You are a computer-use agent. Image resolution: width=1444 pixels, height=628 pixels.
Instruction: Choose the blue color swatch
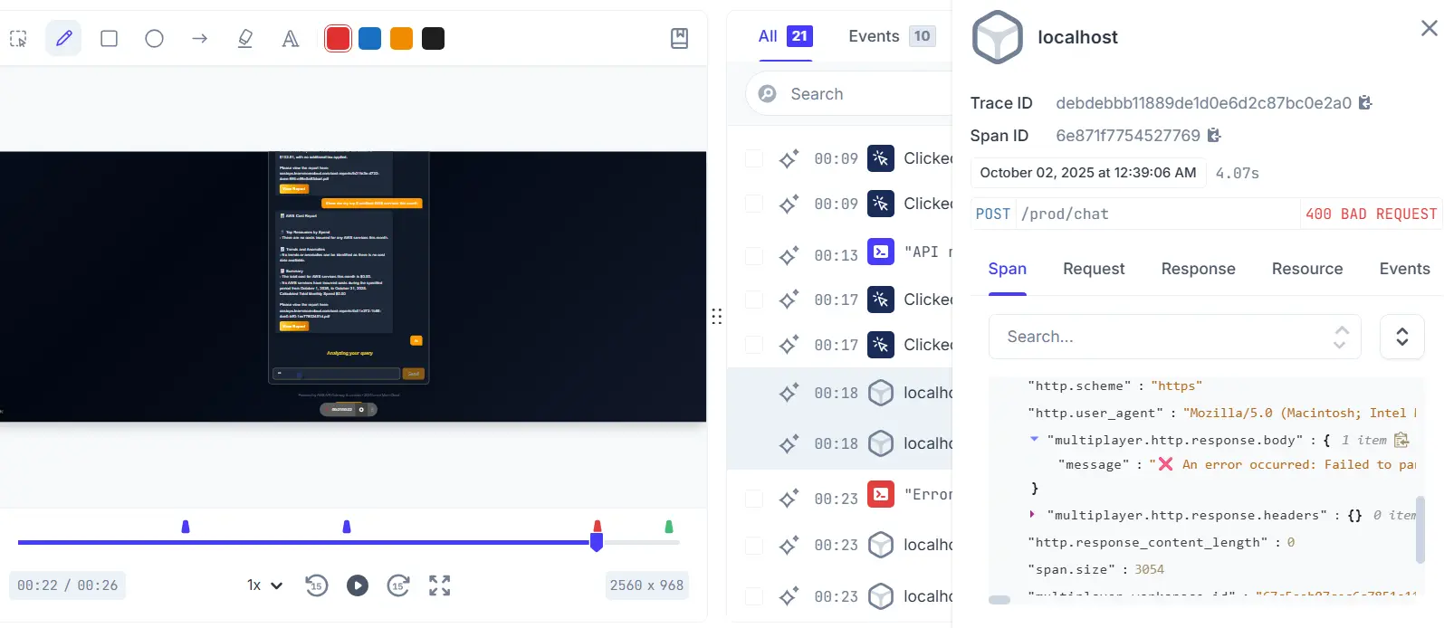tap(370, 39)
